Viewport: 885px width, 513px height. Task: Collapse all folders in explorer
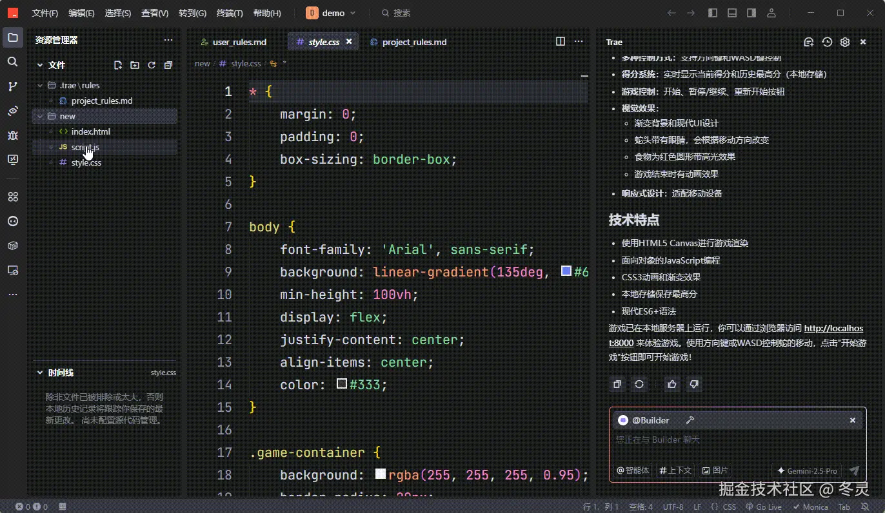pos(168,65)
